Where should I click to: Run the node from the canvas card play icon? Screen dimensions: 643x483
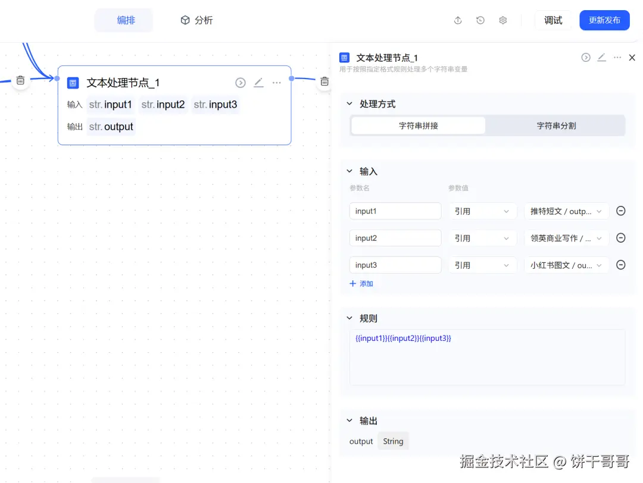click(x=241, y=83)
